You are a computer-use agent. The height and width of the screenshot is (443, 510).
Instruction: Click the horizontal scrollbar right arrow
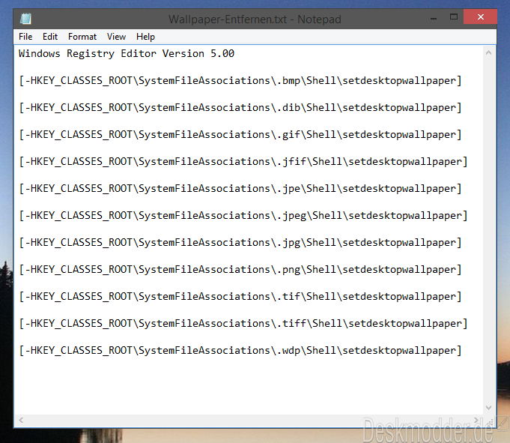476,421
